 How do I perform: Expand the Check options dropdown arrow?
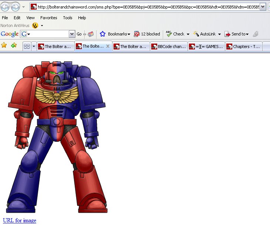188,34
